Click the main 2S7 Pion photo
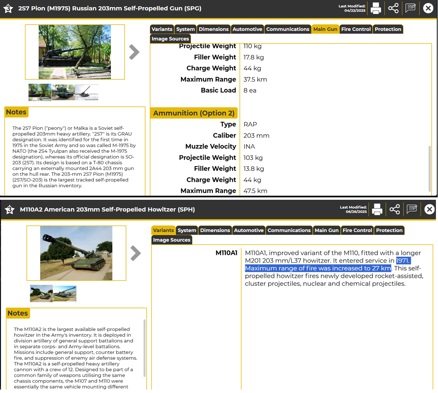438x393 pixels. pos(75,52)
